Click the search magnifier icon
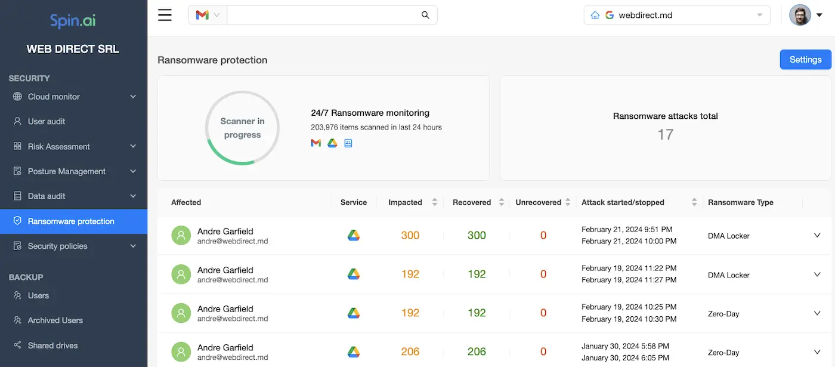The image size is (835, 367). pos(425,15)
